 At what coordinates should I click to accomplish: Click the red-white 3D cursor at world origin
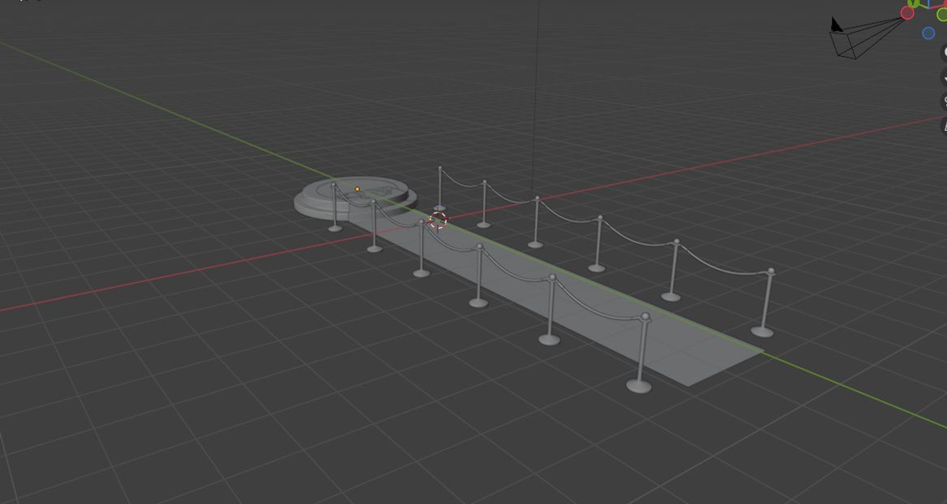coord(437,221)
